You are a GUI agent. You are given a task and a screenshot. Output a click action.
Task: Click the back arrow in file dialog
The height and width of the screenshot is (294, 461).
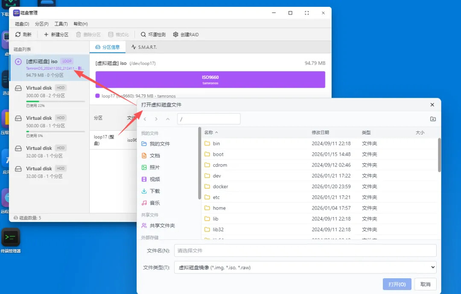[x=145, y=119]
